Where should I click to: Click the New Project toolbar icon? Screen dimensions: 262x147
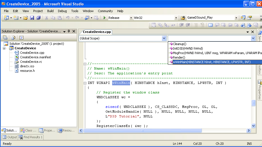[6, 18]
